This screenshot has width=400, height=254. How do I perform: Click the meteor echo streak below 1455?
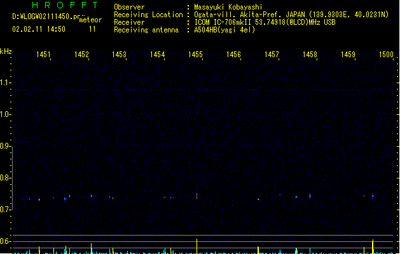(197, 196)
